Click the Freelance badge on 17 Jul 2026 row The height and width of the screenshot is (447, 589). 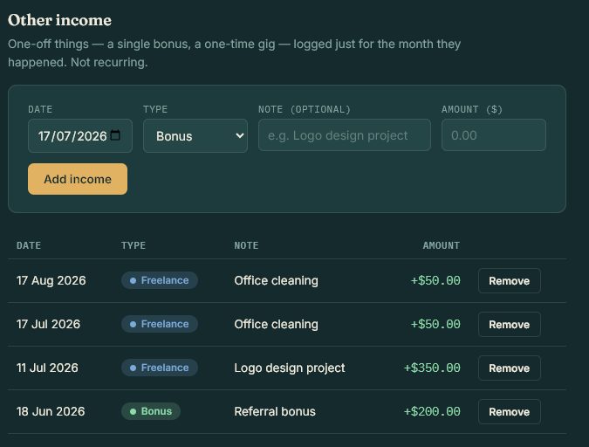pyautogui.click(x=160, y=324)
